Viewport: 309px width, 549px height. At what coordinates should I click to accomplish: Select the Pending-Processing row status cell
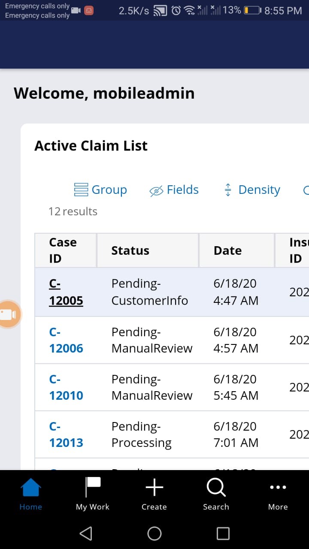[x=142, y=434]
